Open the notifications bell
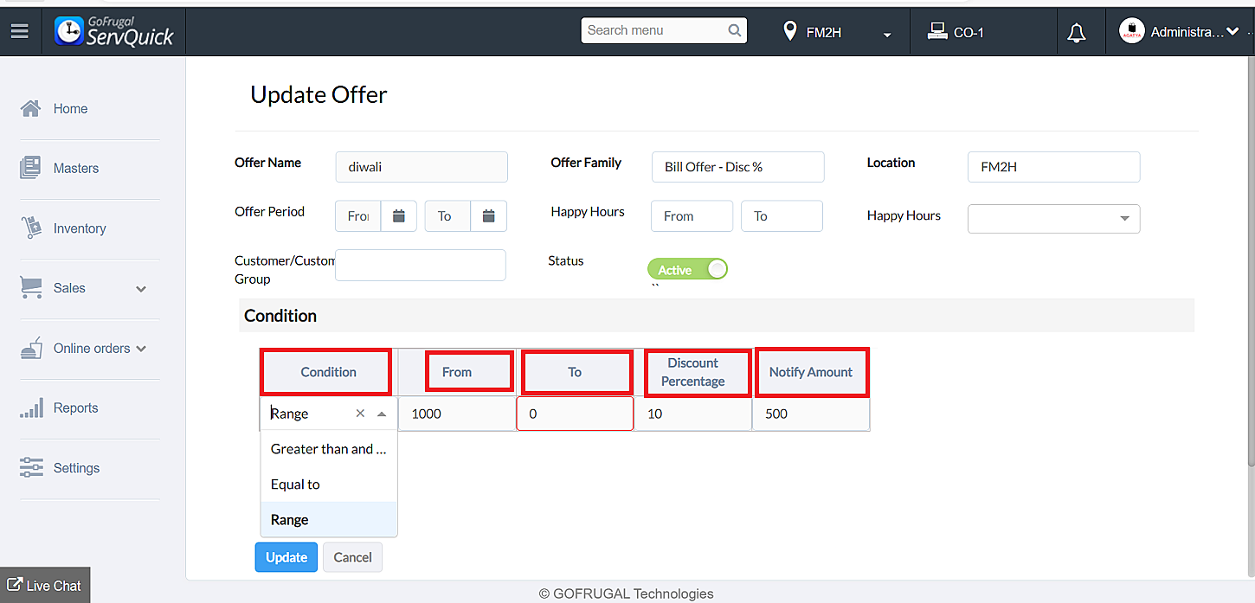 [1077, 33]
